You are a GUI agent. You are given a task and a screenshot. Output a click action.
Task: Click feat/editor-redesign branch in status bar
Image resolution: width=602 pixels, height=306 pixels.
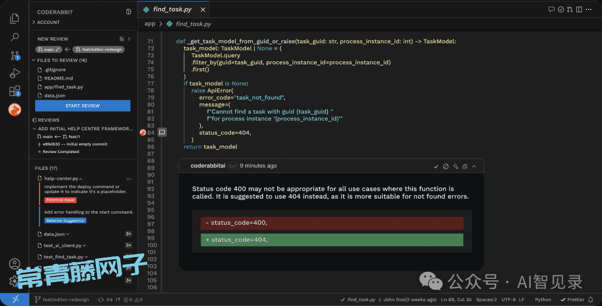tap(62, 299)
